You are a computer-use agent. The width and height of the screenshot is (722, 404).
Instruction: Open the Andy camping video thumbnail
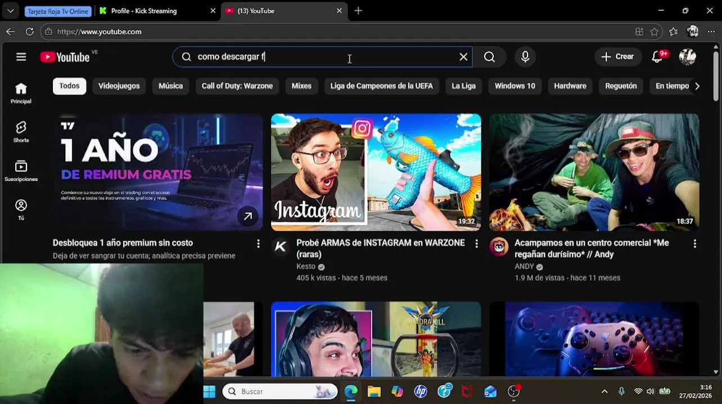pyautogui.click(x=594, y=172)
